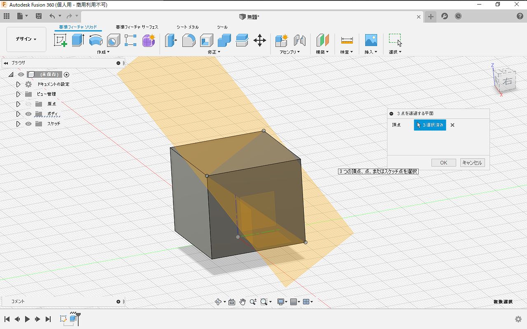527x329 pixels.
Task: Expand the ドキュメントの設定 tree node
Action: tap(18, 84)
